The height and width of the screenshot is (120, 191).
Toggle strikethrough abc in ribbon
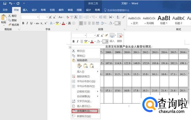38,23
